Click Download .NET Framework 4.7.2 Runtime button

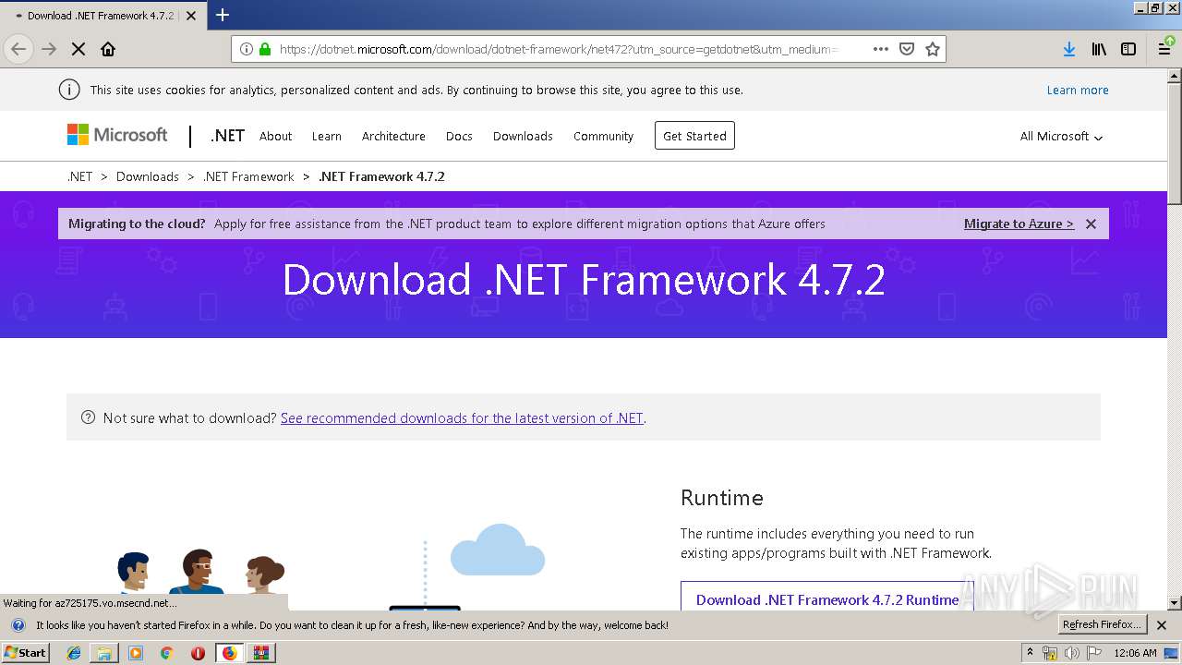tap(827, 597)
